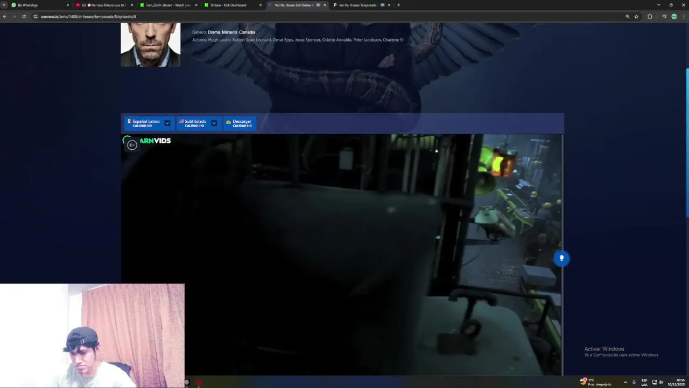Switch to the Lien_Sorth Stream Kick tab
Screen dimensions: 689x388
[168, 5]
